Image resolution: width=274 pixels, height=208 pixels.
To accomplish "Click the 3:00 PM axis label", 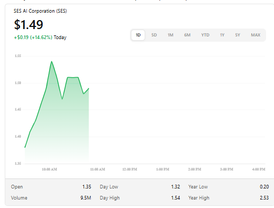I will point(226,169).
